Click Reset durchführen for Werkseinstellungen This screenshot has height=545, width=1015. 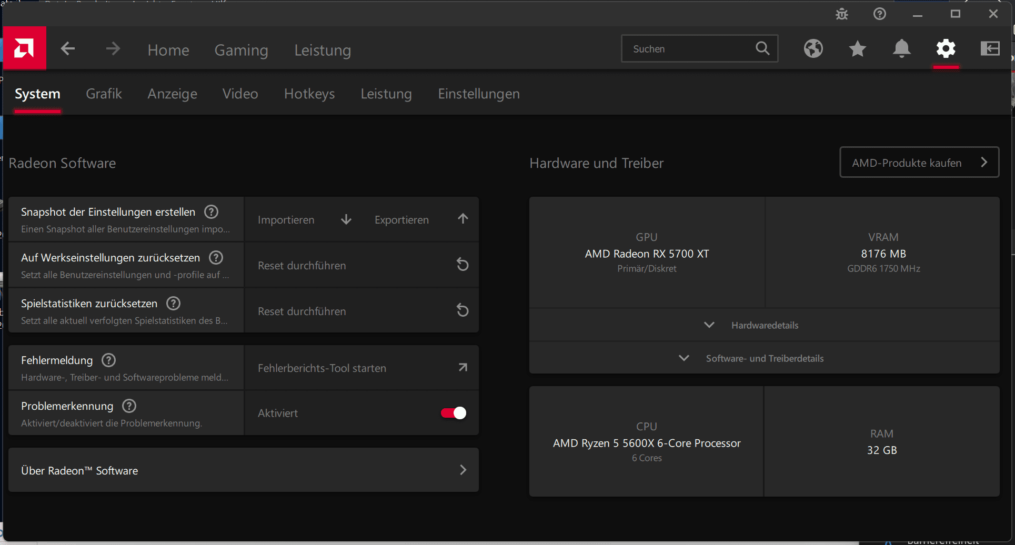coord(302,265)
